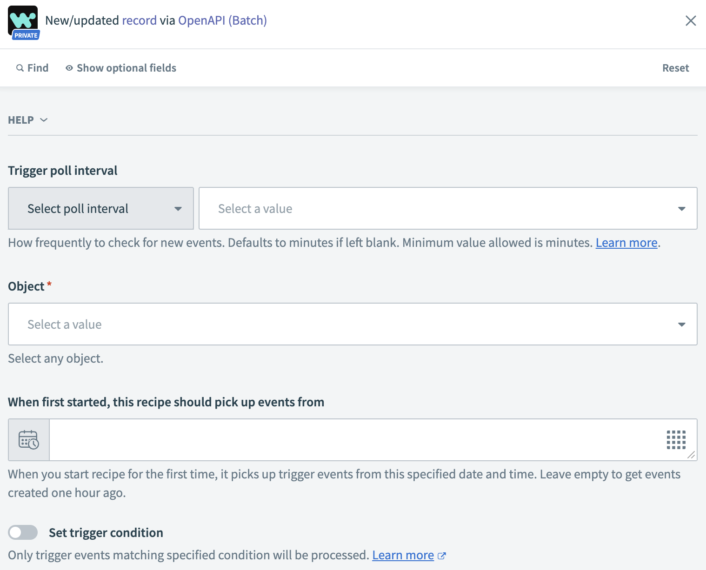Click Find in the toolbar
Viewport: 706px width, 570px height.
[38, 68]
